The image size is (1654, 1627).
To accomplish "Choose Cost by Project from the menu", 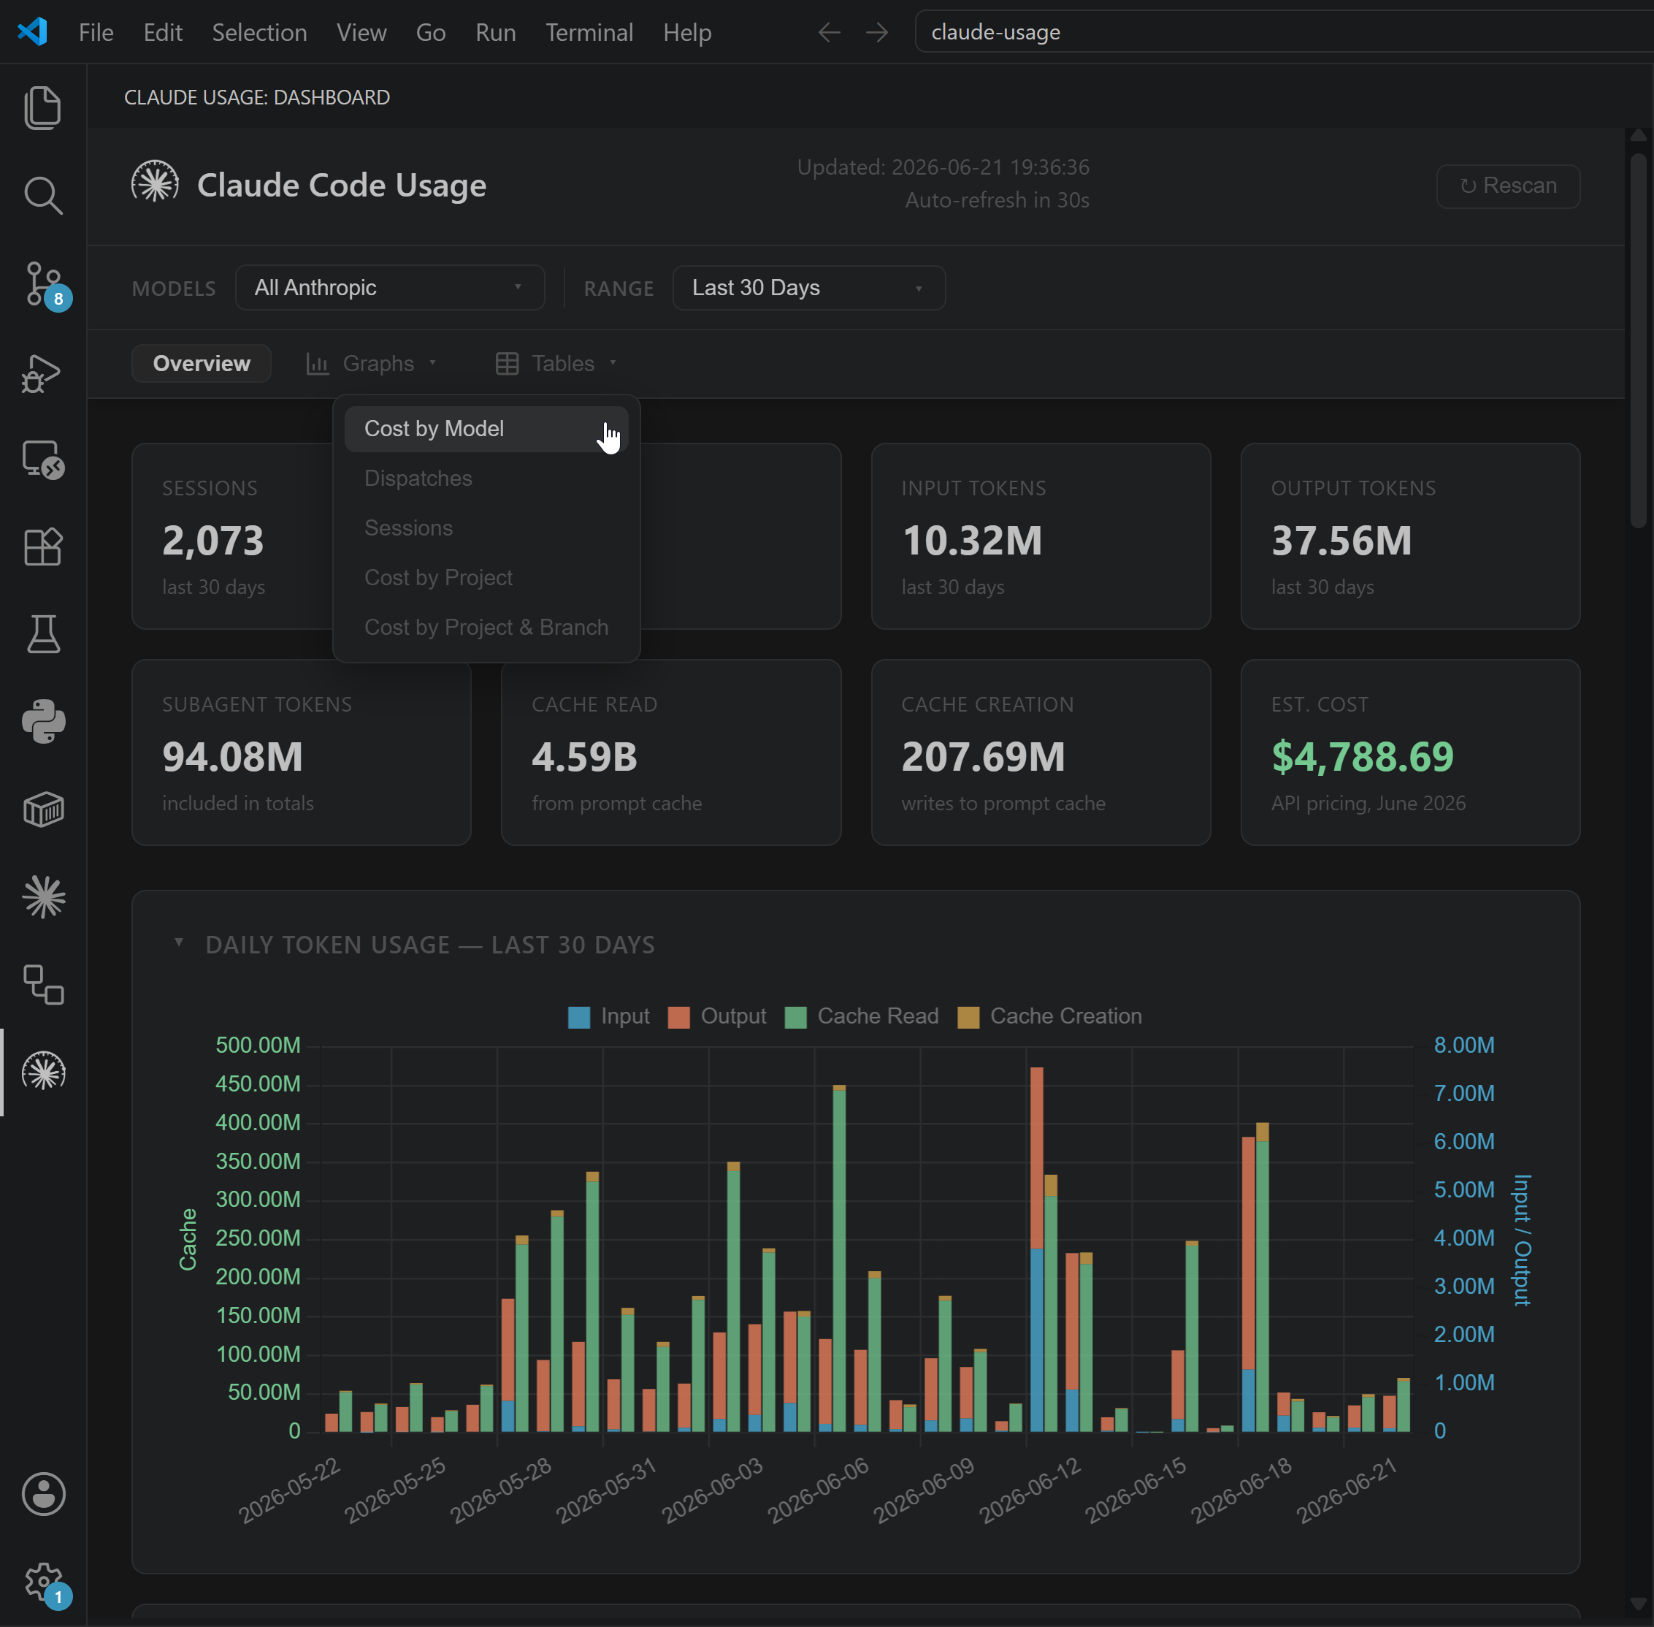I will 486,578.
